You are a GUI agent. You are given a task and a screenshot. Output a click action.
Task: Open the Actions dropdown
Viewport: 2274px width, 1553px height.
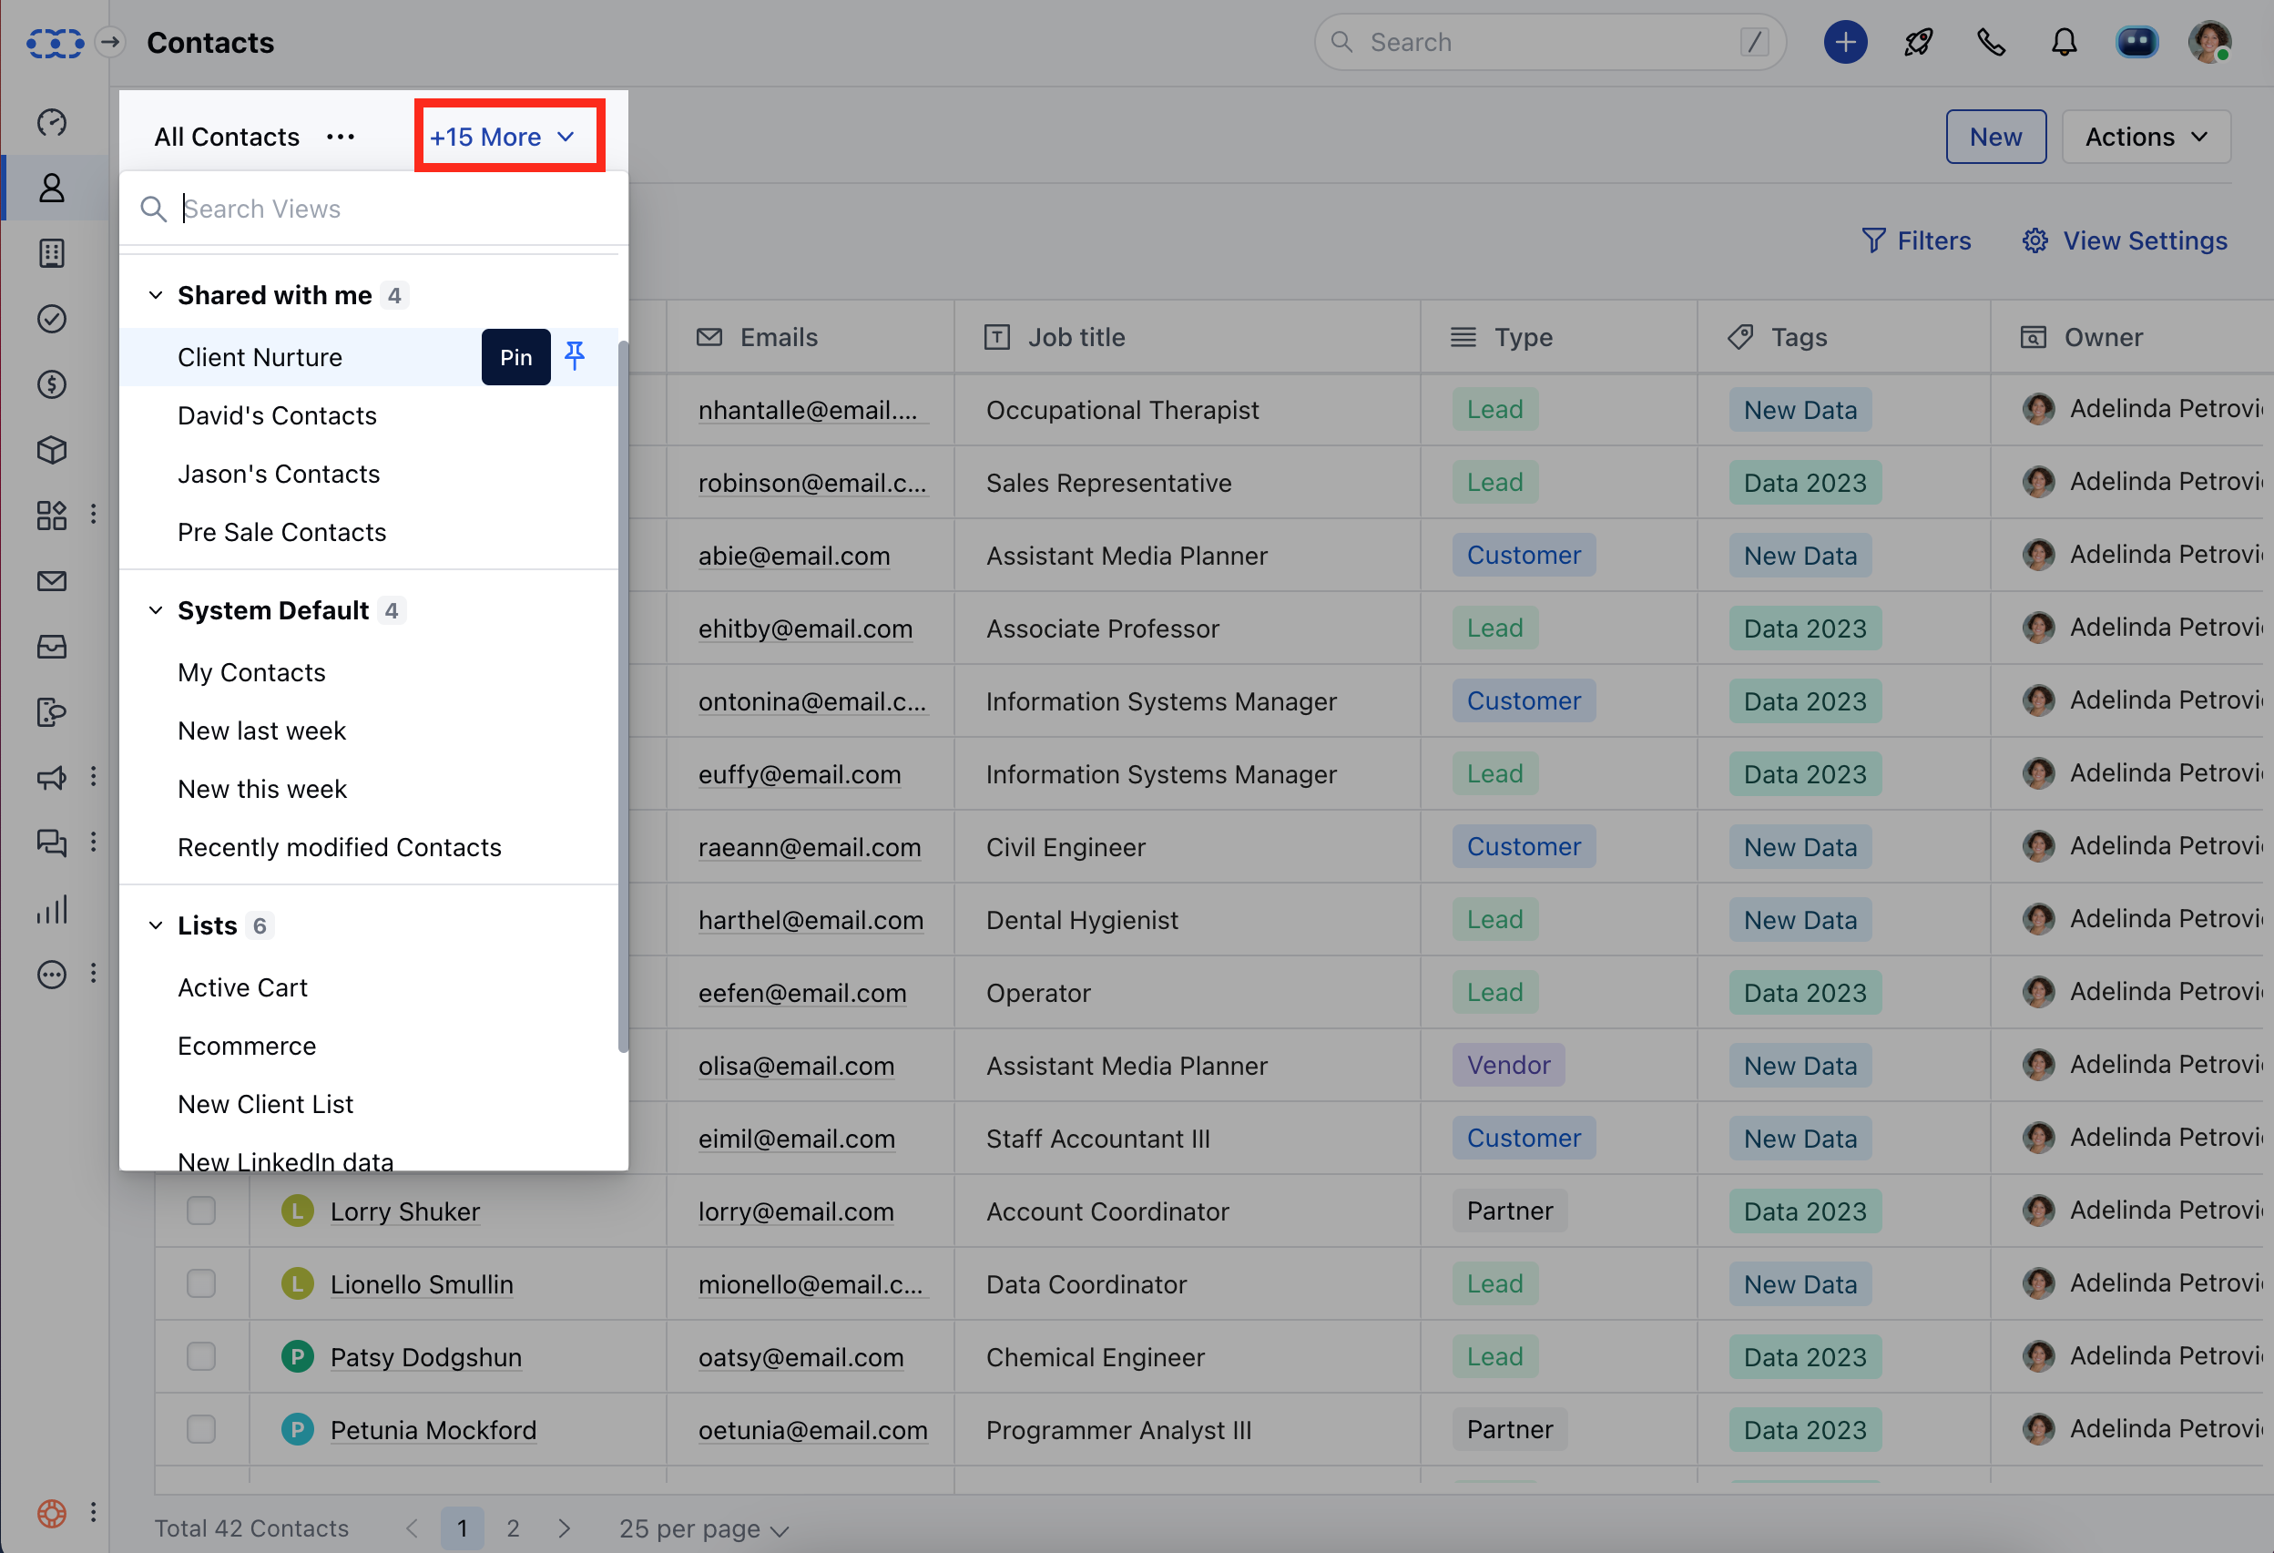click(x=2145, y=137)
